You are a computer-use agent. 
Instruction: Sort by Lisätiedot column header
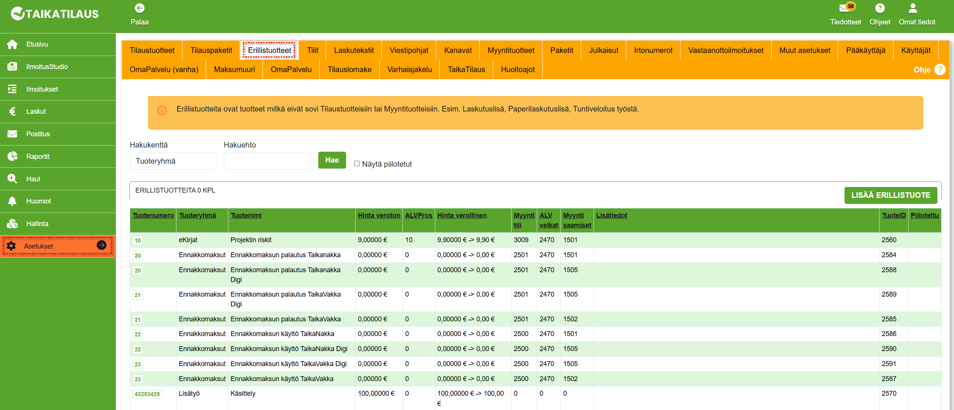coord(612,216)
